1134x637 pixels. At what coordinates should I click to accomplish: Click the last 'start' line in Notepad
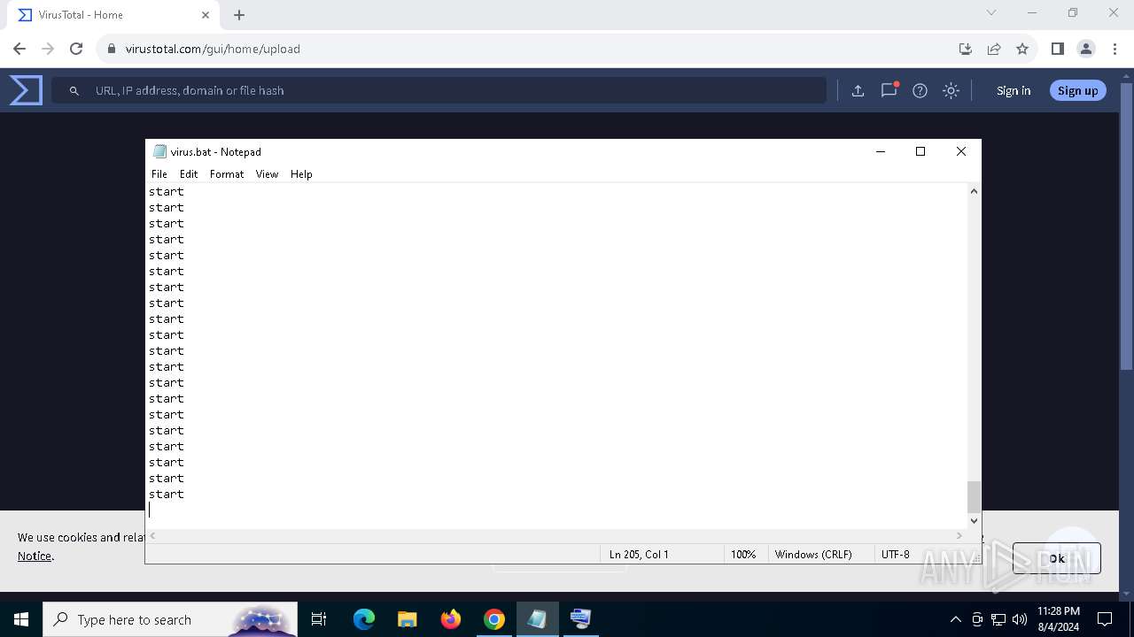click(x=167, y=495)
